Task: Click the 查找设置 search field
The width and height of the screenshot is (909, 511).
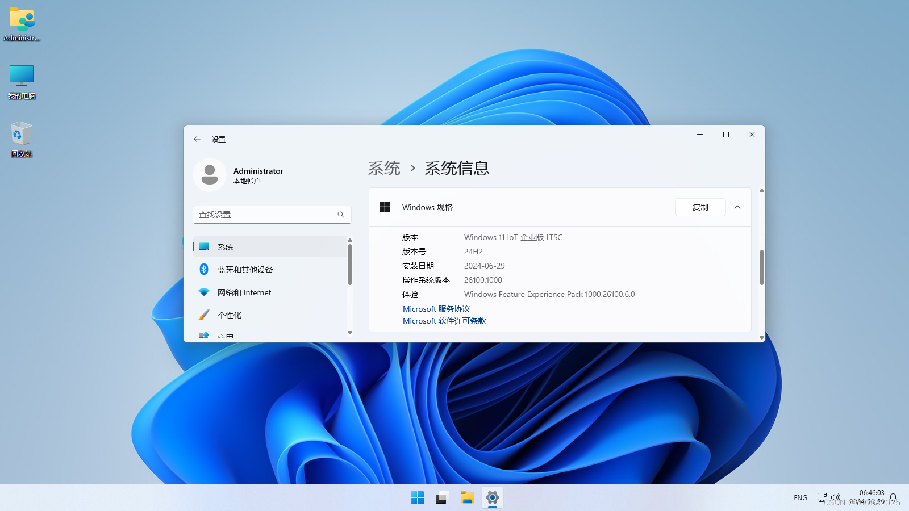Action: tap(272, 215)
